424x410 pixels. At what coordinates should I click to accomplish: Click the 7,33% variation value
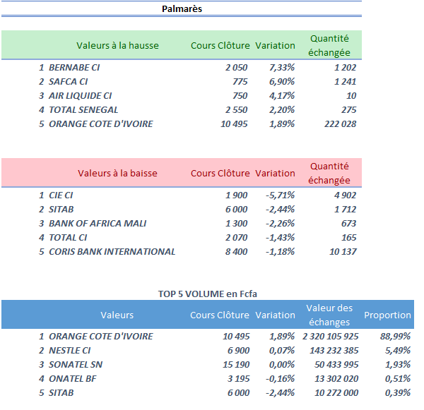(282, 67)
